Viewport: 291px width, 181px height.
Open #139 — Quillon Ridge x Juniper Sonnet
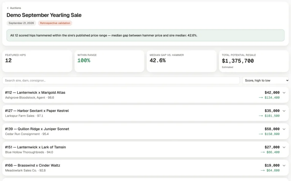point(37,129)
